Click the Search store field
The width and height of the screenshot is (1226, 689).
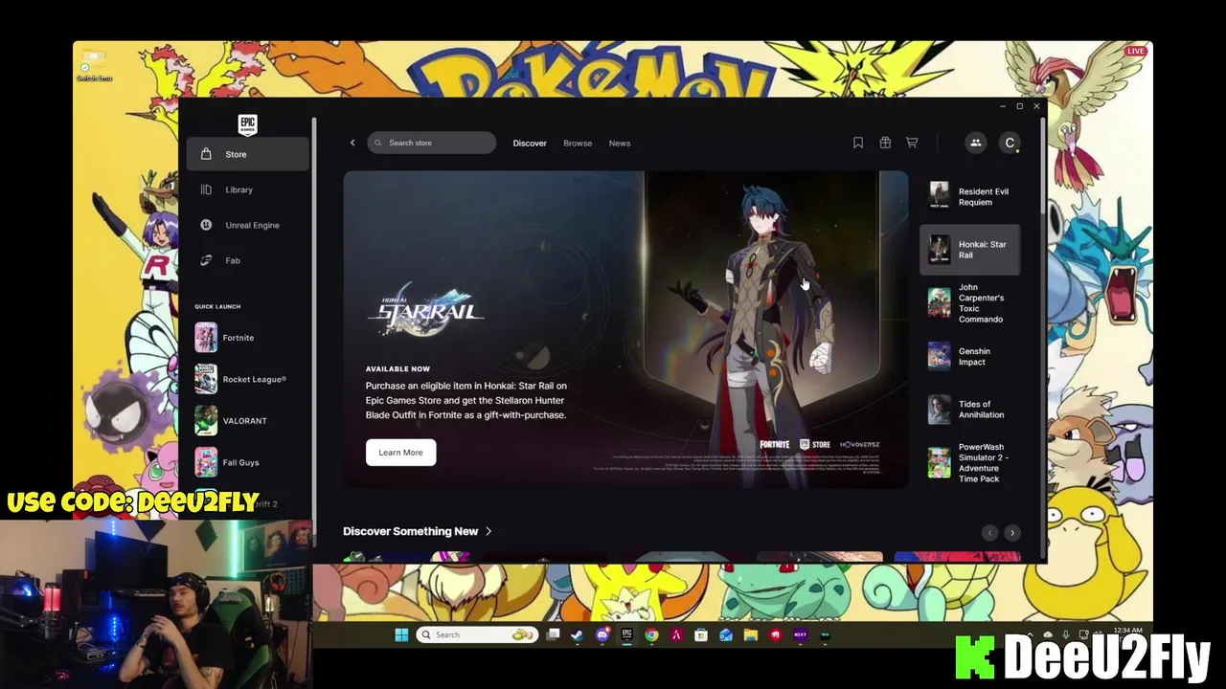click(431, 143)
